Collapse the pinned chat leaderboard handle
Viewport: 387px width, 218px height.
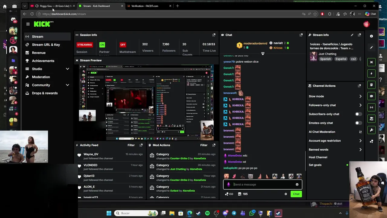[x=262, y=54]
